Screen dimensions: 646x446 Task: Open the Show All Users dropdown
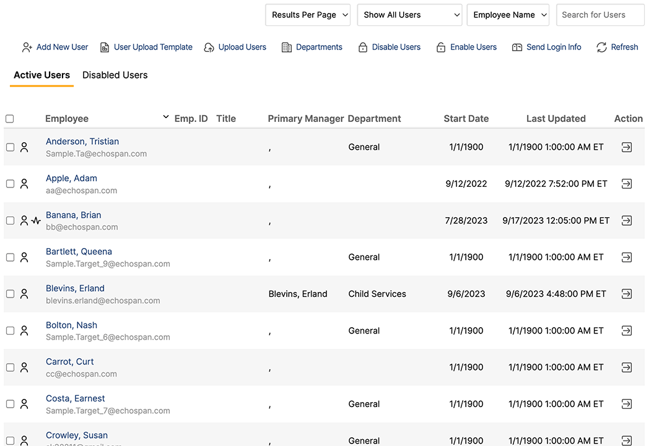409,15
